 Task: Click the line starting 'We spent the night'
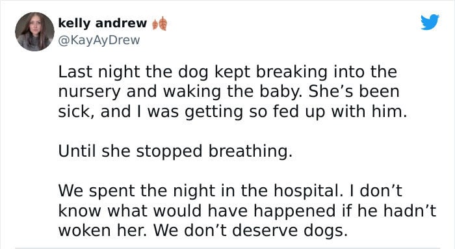click(x=230, y=191)
